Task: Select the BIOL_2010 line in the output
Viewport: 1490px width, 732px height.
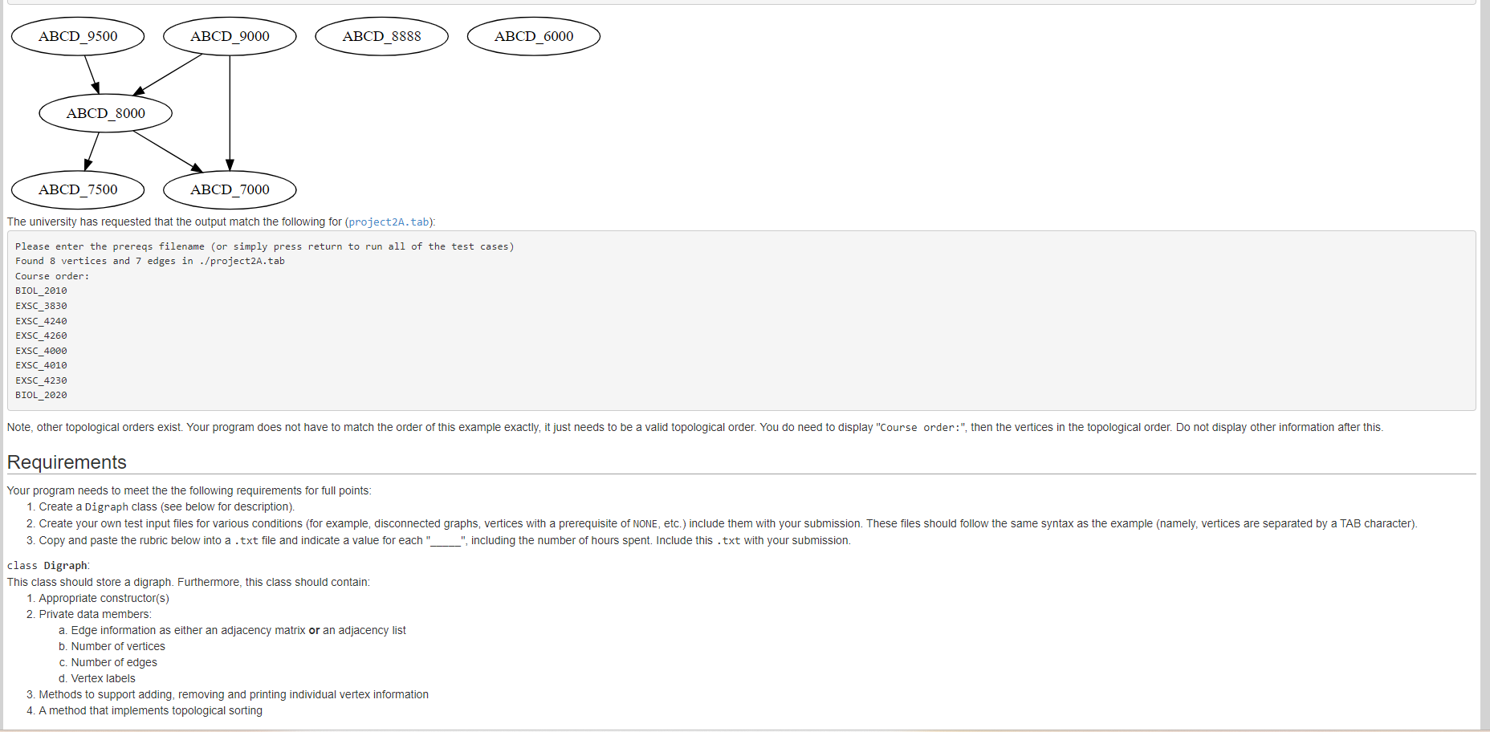Action: (40, 291)
